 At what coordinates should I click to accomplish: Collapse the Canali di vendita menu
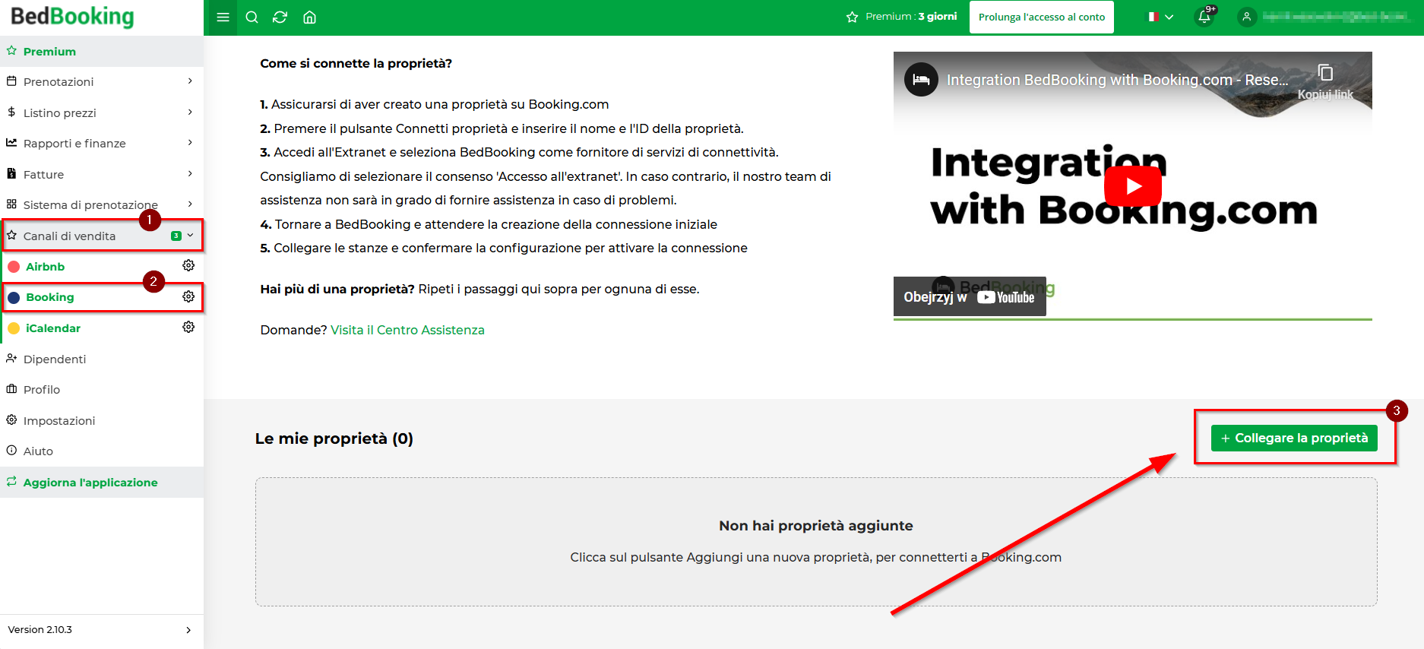click(102, 236)
